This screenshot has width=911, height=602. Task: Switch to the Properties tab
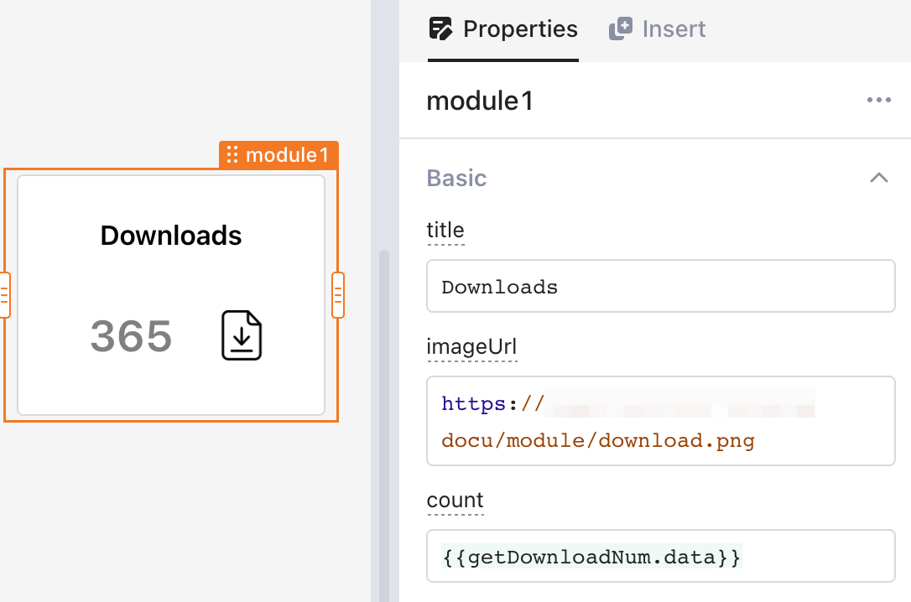point(503,29)
